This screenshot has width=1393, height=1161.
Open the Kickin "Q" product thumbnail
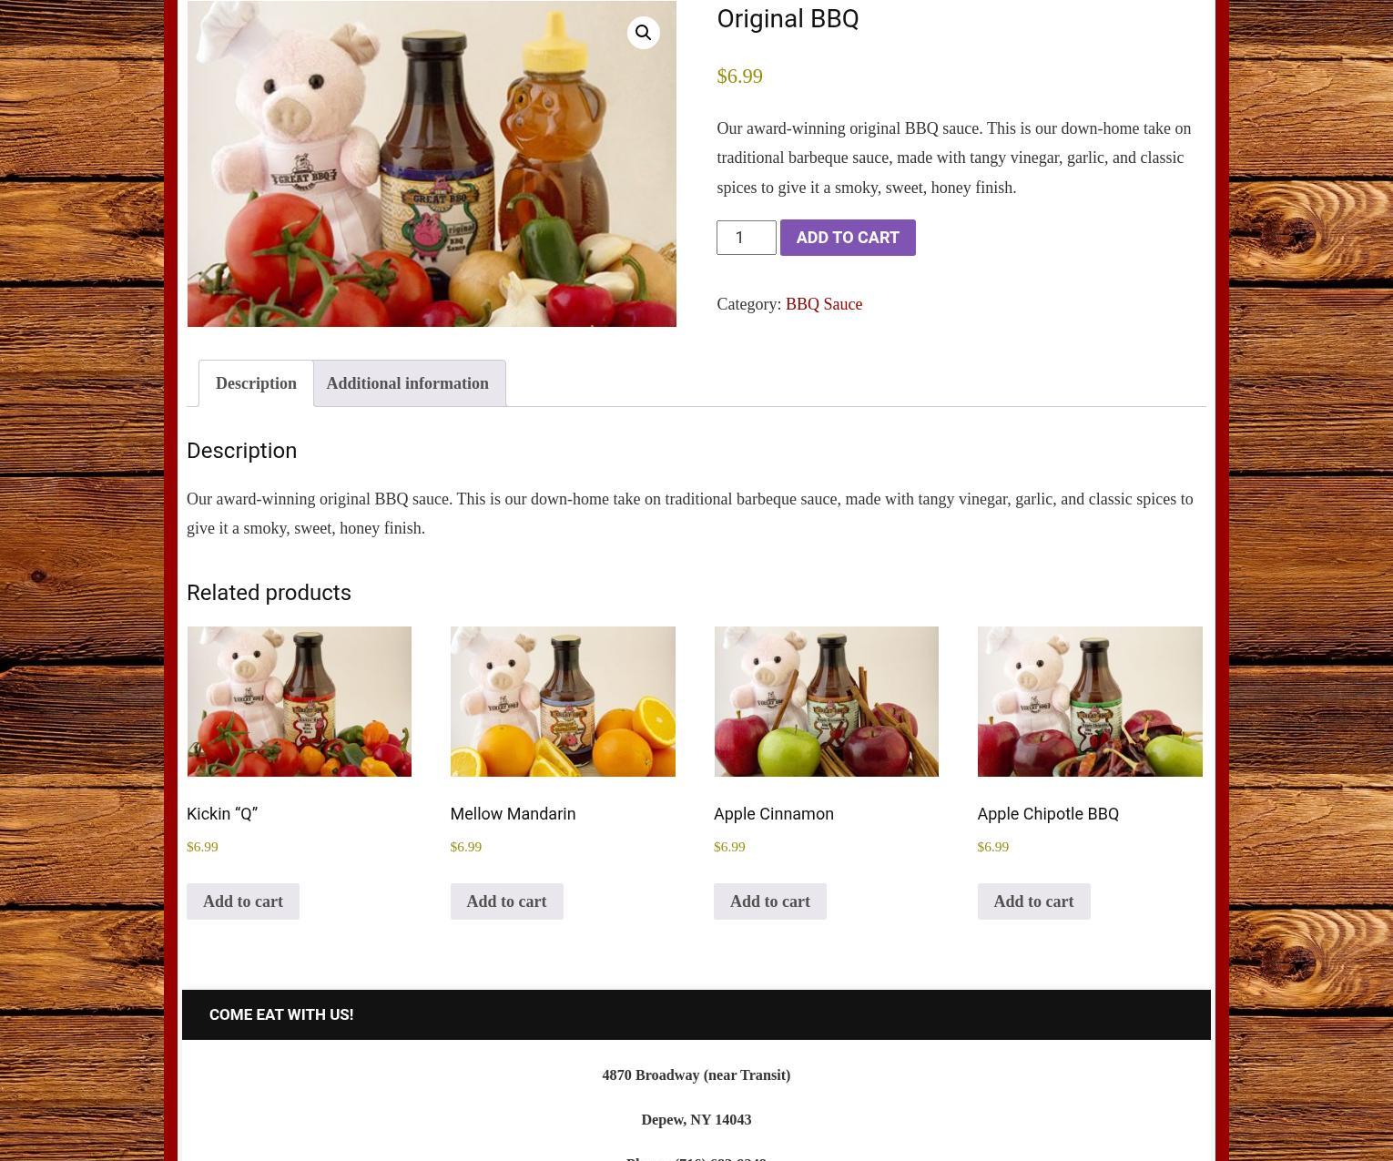coord(300,701)
